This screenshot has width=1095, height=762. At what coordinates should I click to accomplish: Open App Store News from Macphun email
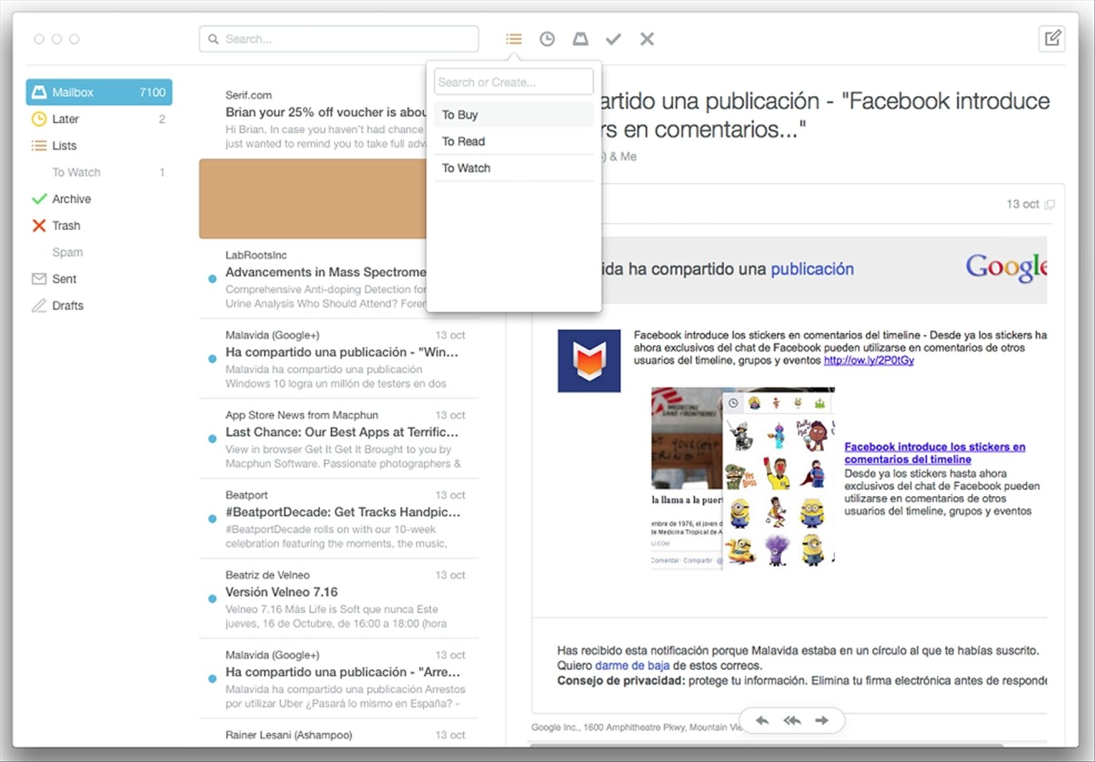click(x=339, y=439)
